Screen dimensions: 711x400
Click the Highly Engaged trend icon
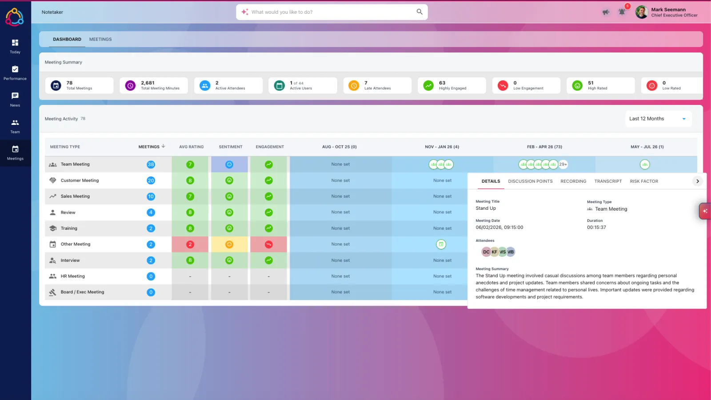428,85
